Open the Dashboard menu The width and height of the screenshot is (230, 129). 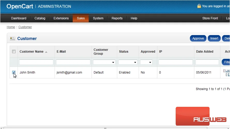coord(19,18)
